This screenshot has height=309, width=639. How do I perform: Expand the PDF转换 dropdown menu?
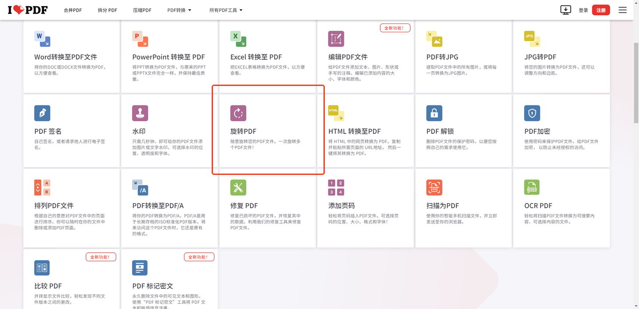pyautogui.click(x=179, y=10)
